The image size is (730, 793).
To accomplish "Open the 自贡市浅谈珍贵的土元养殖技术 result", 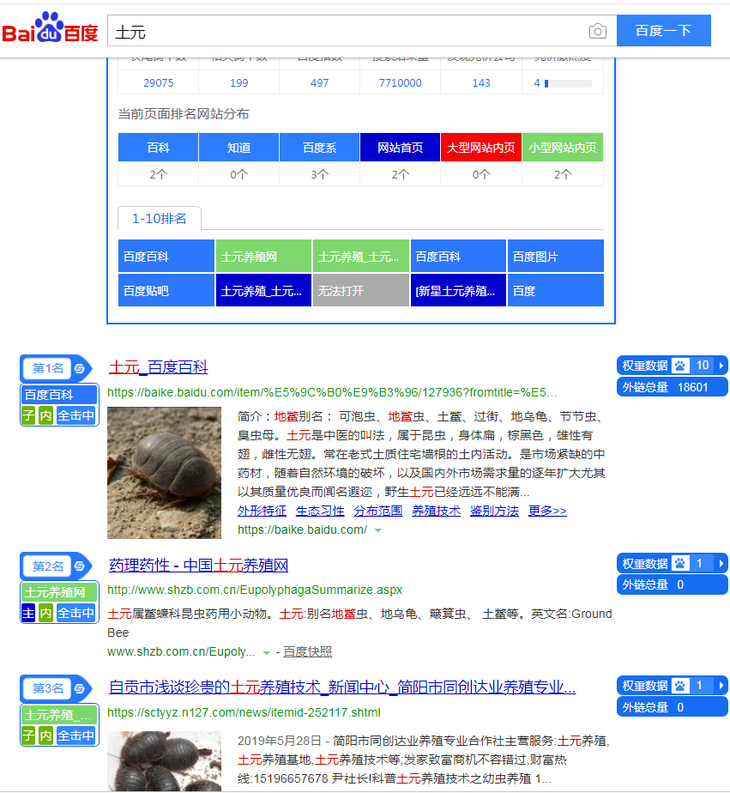I will click(x=342, y=687).
